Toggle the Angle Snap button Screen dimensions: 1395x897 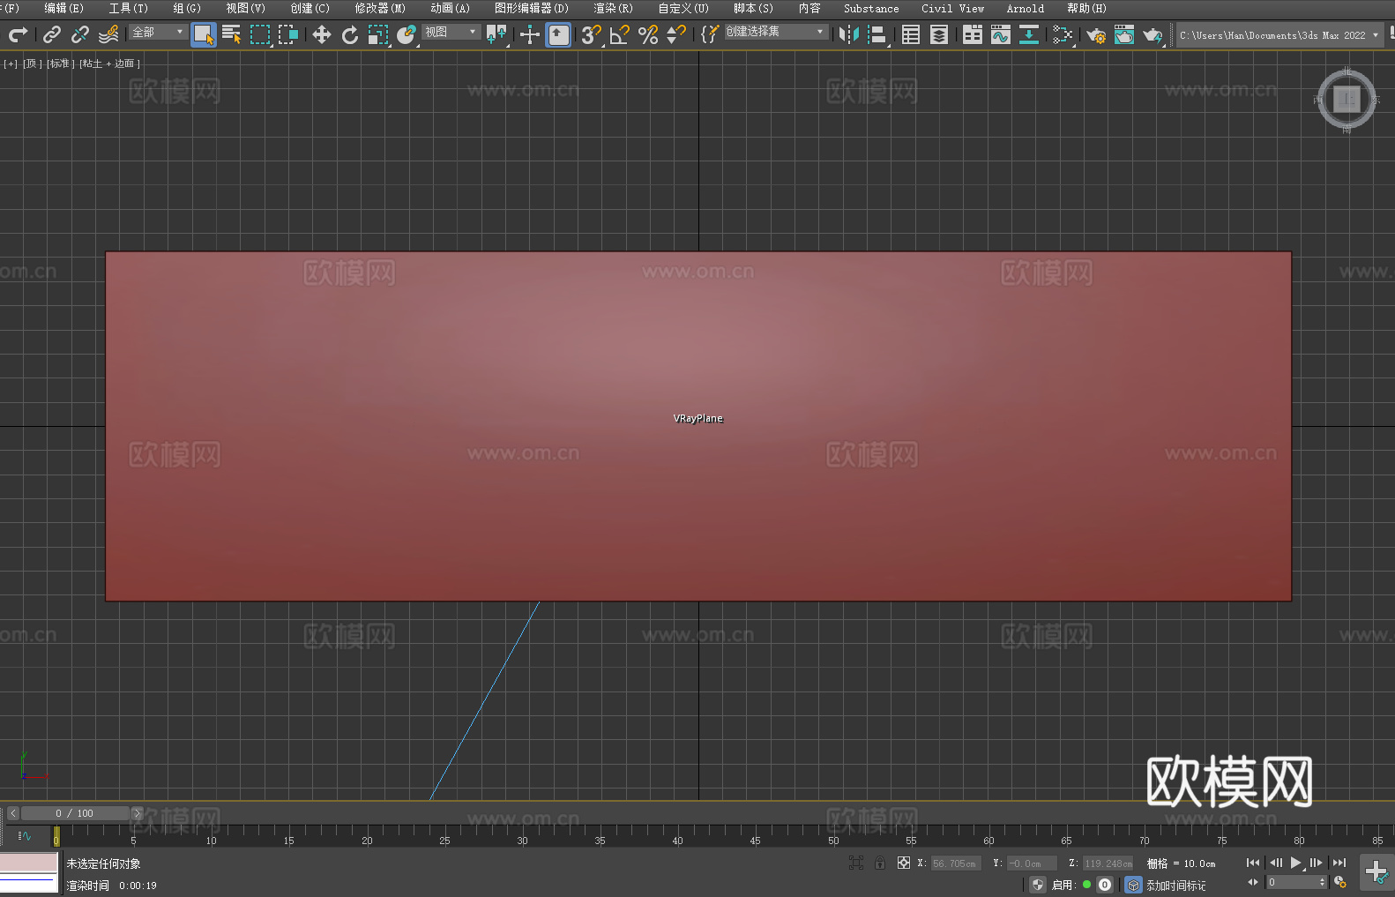[619, 34]
